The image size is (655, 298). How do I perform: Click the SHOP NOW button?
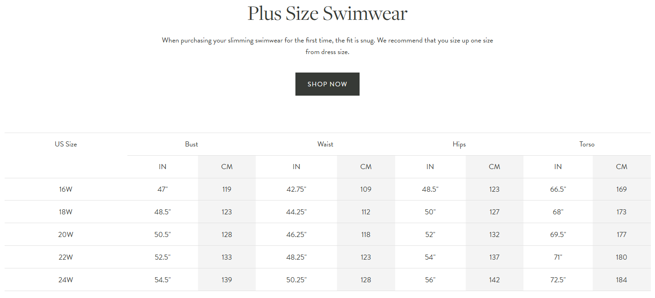tap(327, 84)
